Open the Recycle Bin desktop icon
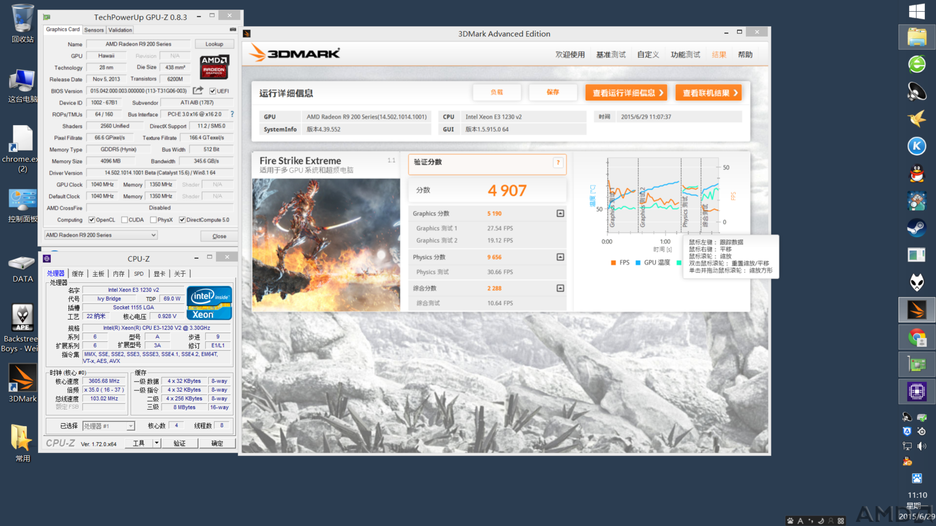Screen dimensions: 936x526 tap(22, 23)
